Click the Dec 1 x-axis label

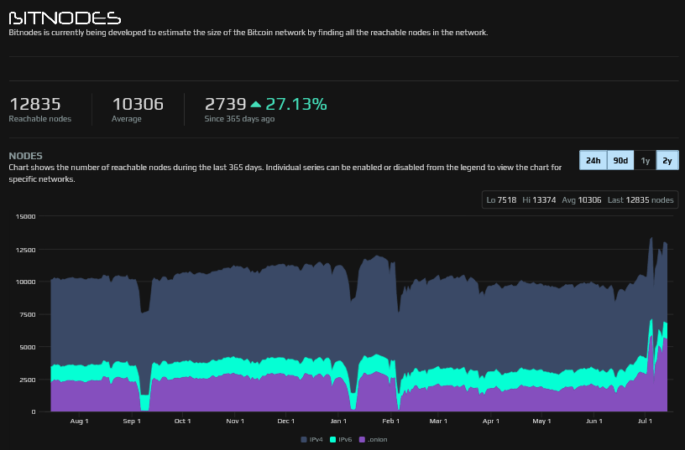[286, 421]
